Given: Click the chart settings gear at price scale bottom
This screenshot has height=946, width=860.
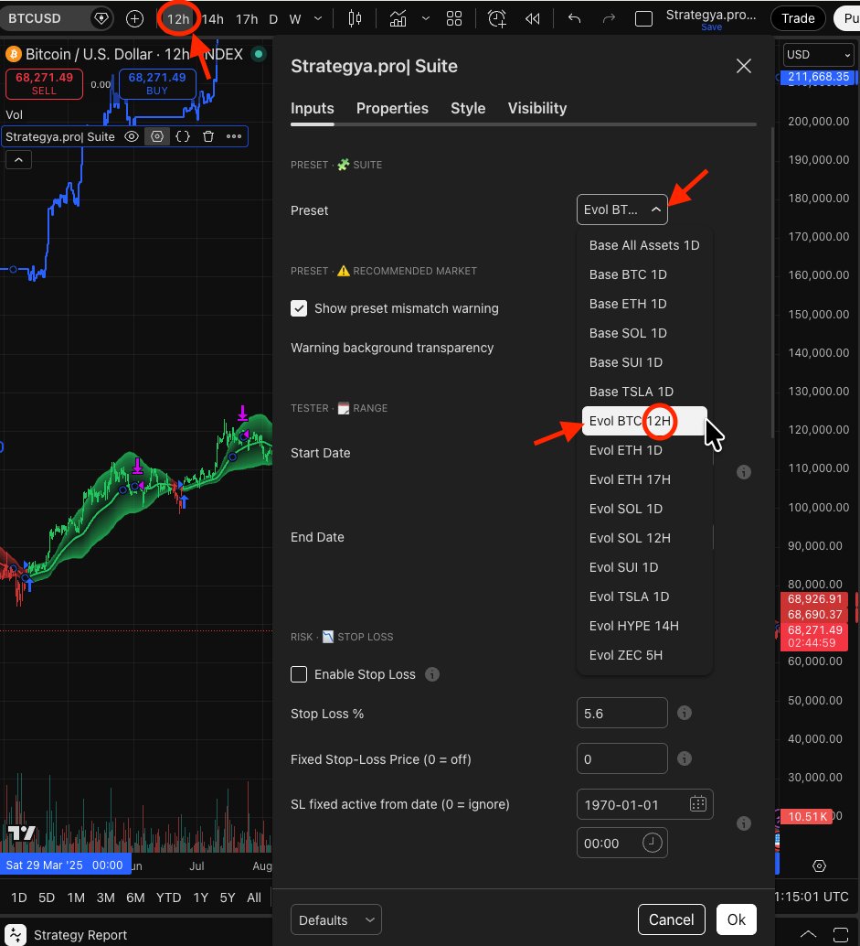Looking at the screenshot, I should click(819, 865).
